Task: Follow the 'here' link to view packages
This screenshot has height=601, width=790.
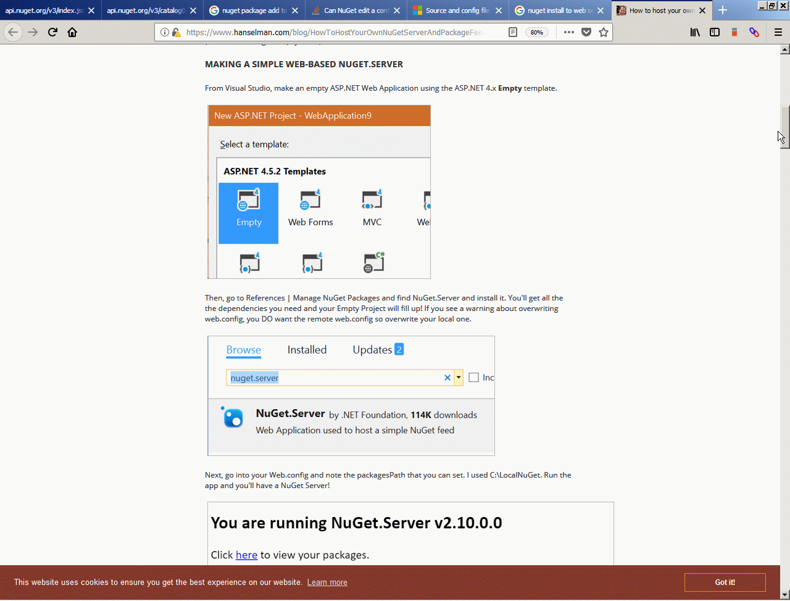Action: pos(246,555)
